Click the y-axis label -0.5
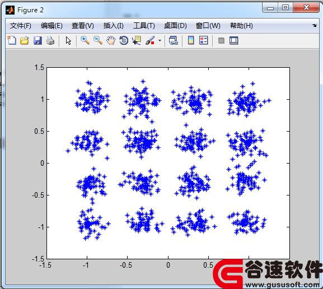Screen dimensions: 323x289 (38, 195)
